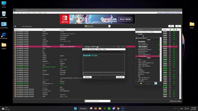Image resolution: width=198 pixels, height=111 pixels.
Task: Click the Upgrade to Premium link
Action: coord(169,13)
